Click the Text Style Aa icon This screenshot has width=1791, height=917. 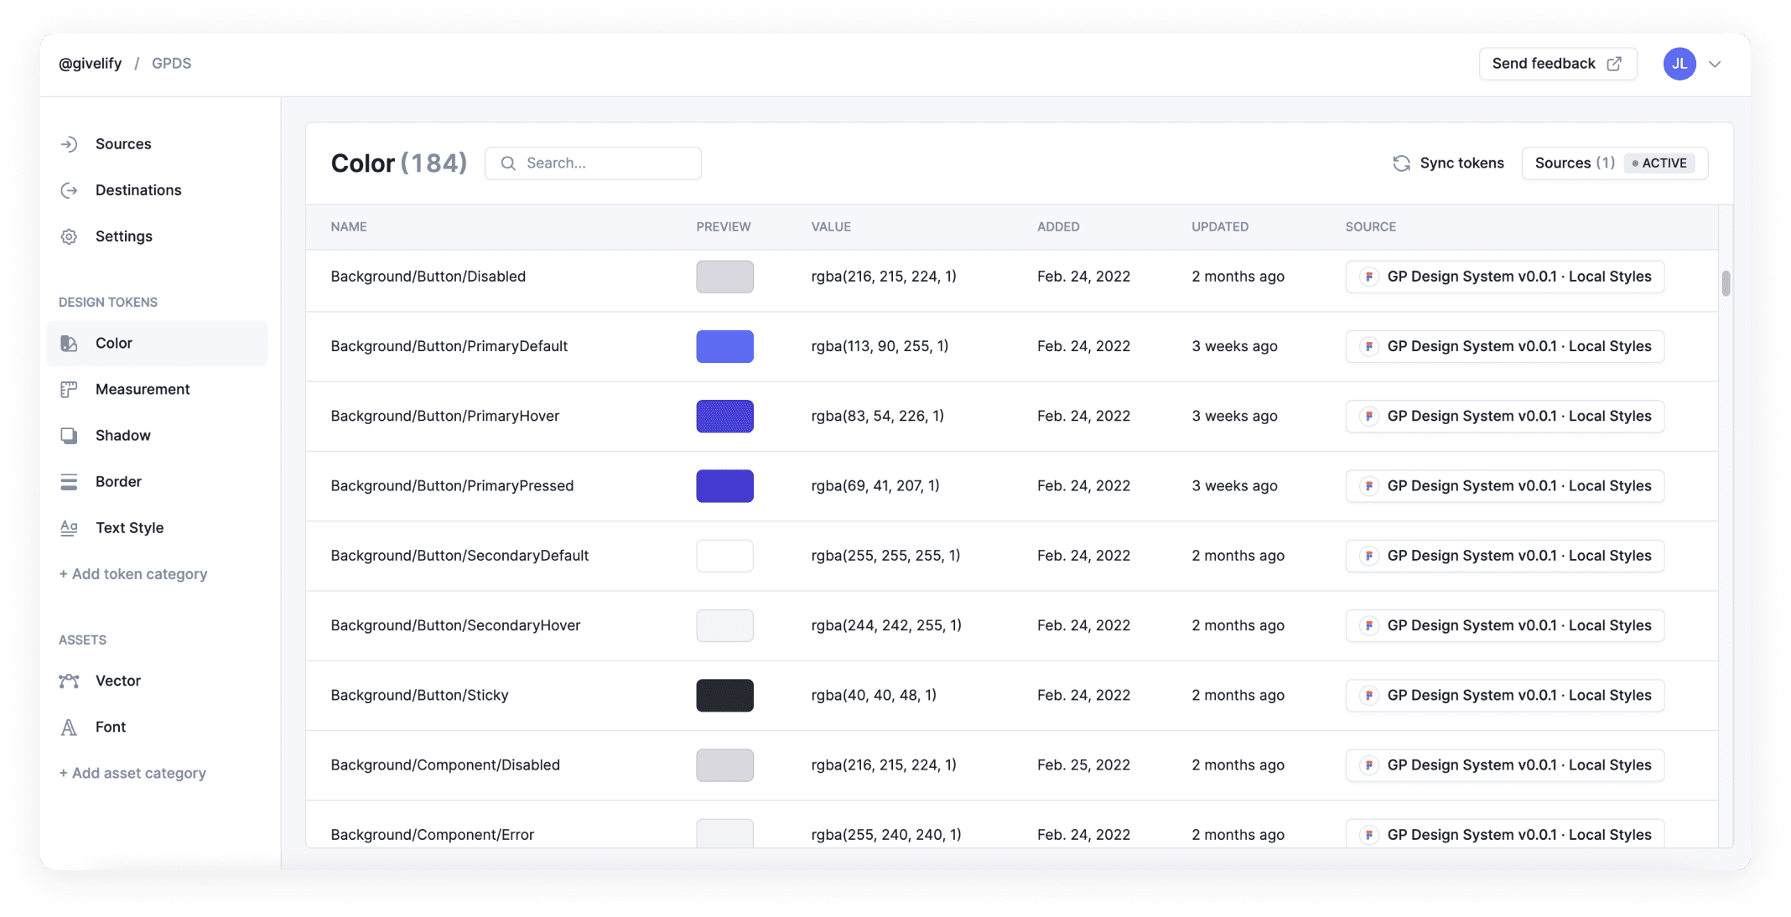[x=69, y=527]
